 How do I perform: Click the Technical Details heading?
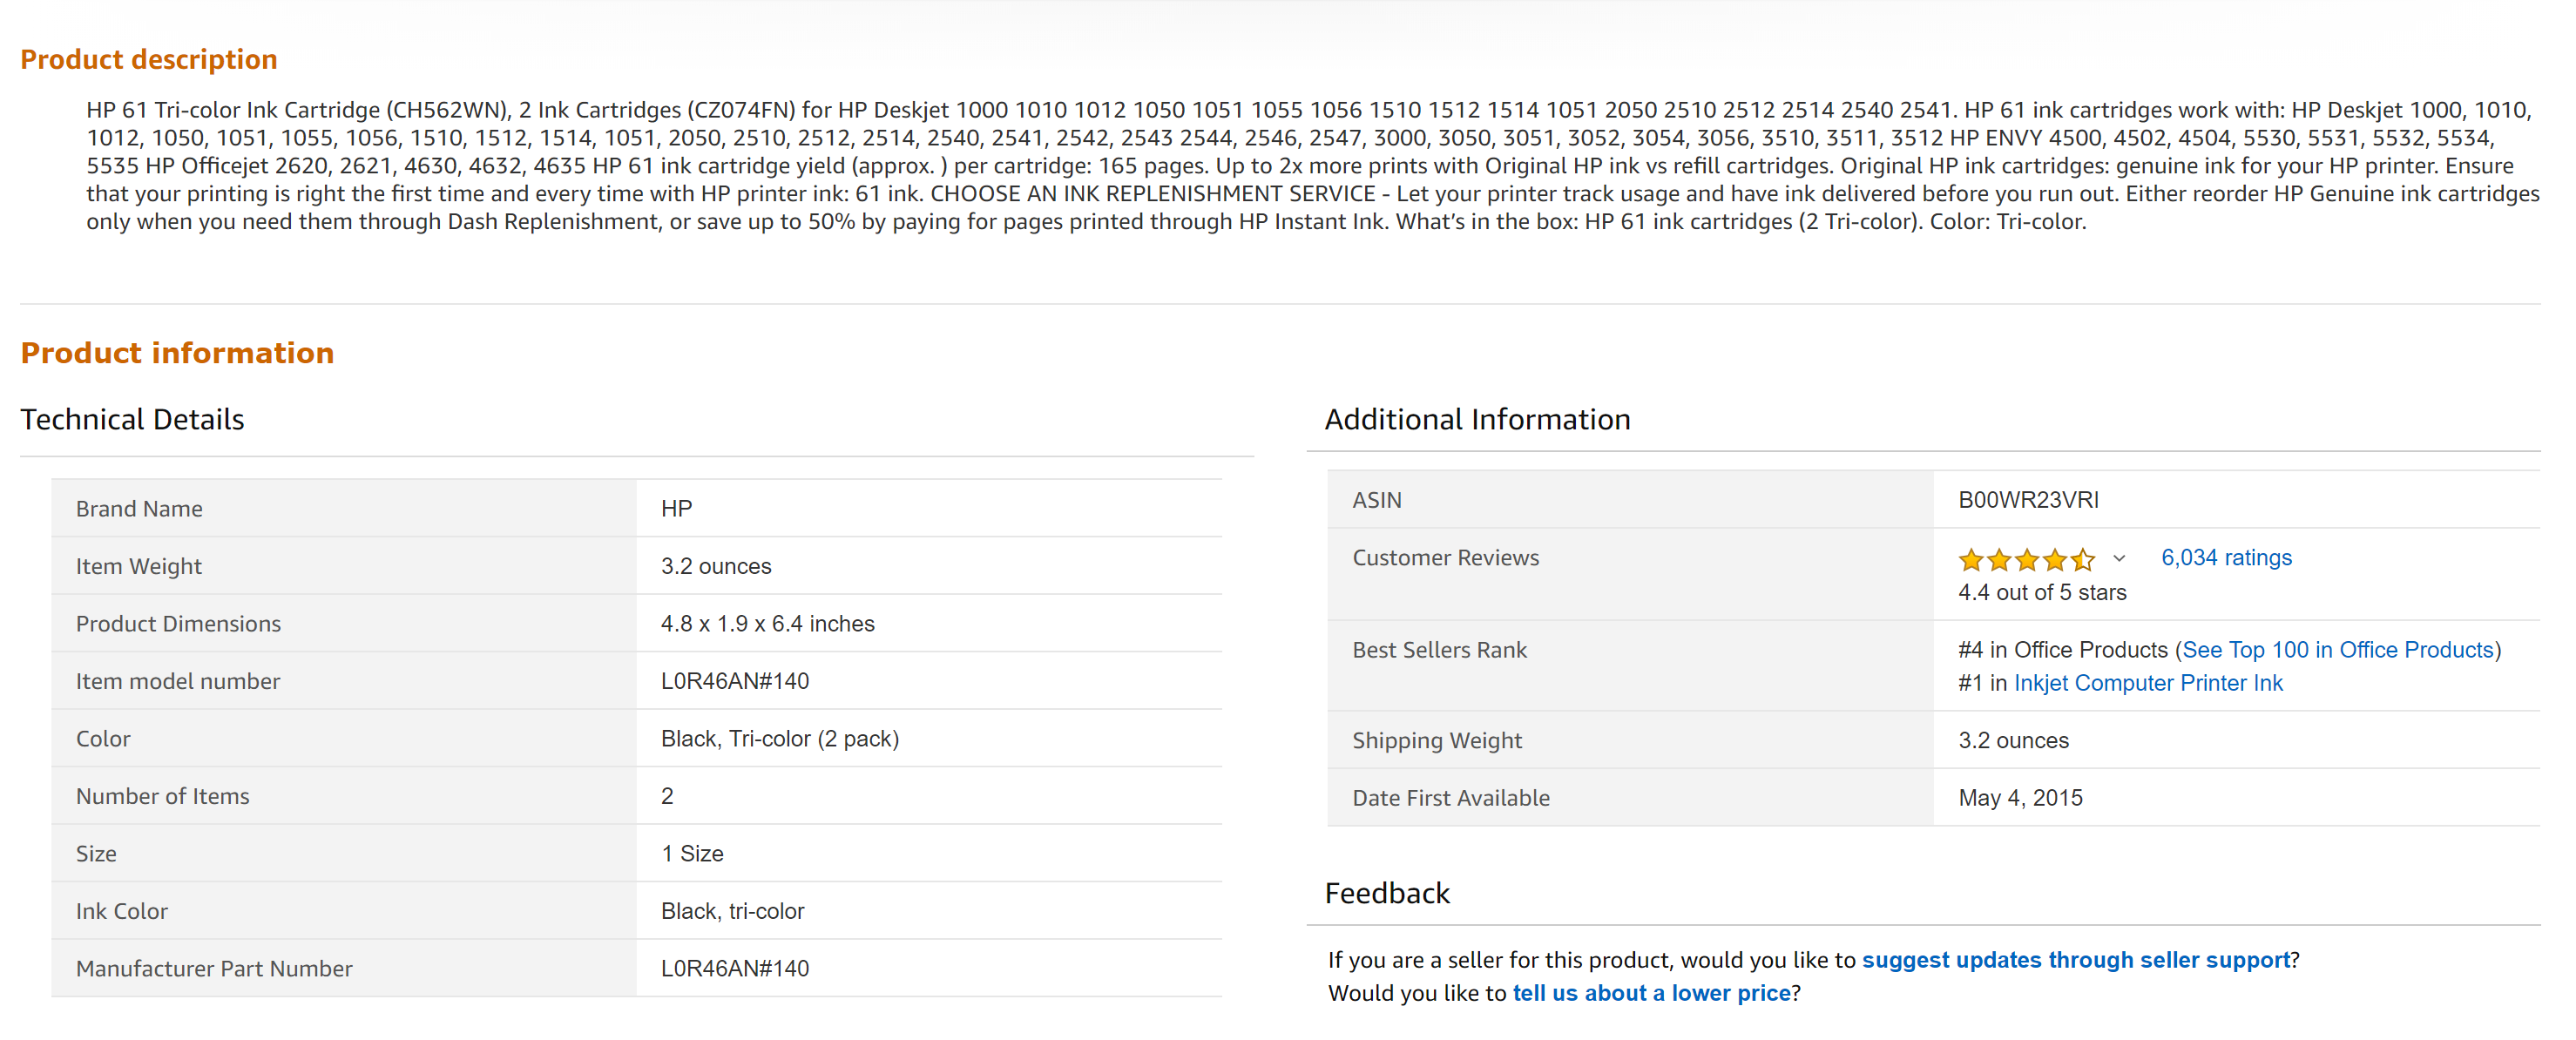click(132, 418)
